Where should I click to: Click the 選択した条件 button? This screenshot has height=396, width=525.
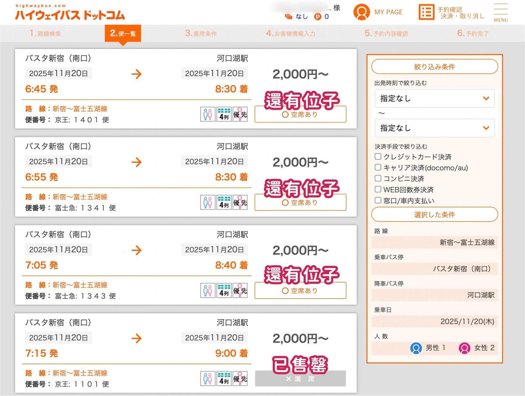[x=434, y=214]
